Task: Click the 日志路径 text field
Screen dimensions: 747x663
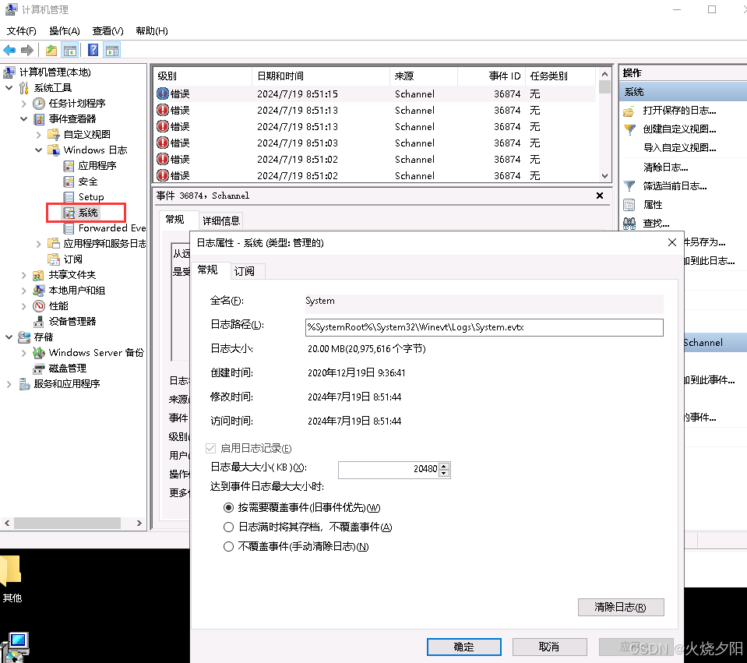Action: pyautogui.click(x=484, y=327)
